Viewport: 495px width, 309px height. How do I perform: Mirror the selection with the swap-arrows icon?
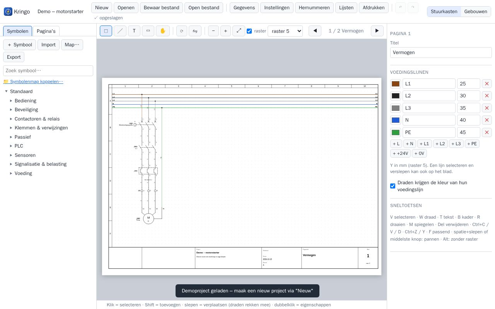(x=195, y=31)
